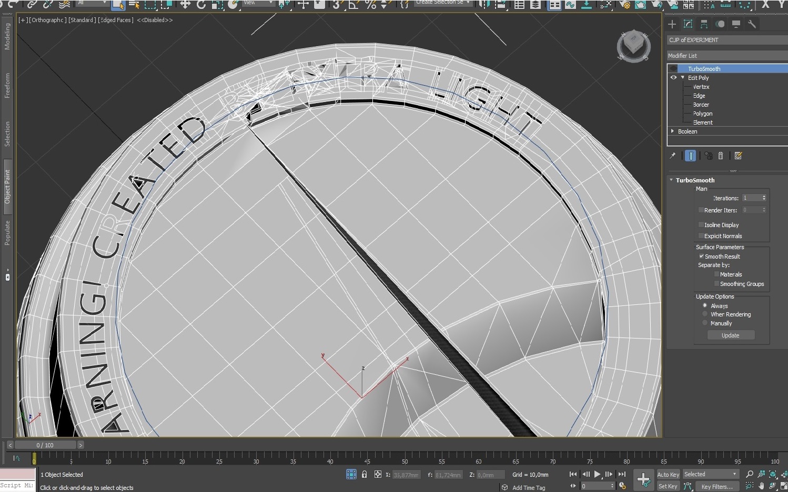Click the Set Key button
This screenshot has width=788, height=492.
[x=668, y=486]
